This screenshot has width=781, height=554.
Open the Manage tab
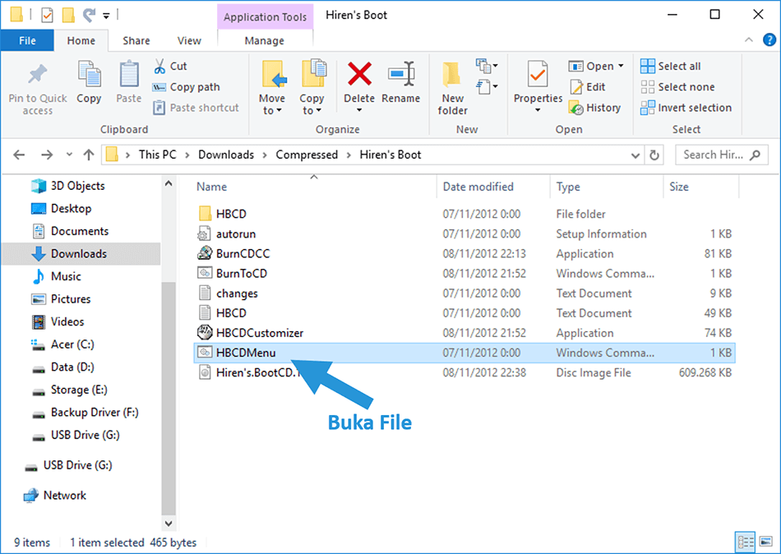click(265, 40)
